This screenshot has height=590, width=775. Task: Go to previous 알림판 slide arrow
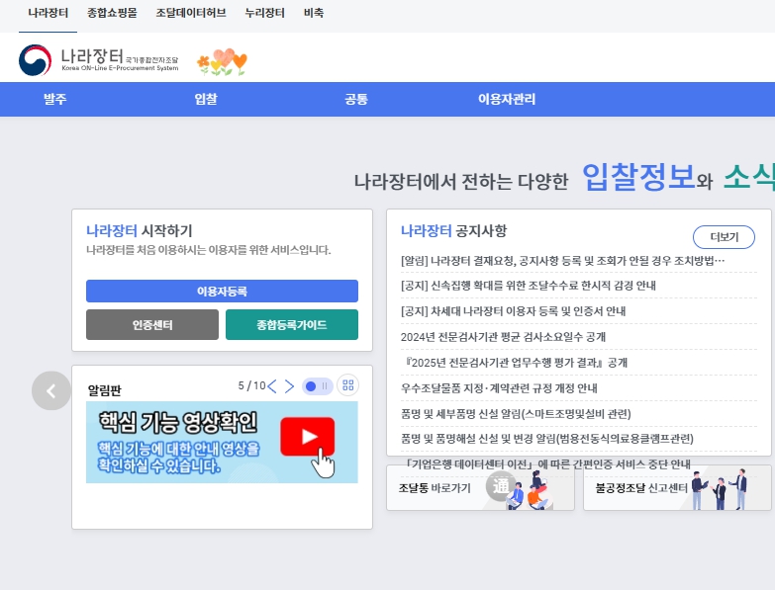point(272,386)
